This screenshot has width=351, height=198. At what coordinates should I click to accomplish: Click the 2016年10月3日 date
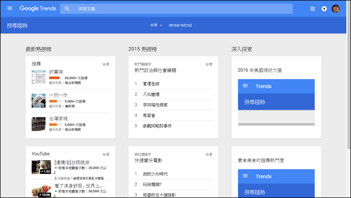(x=180, y=26)
